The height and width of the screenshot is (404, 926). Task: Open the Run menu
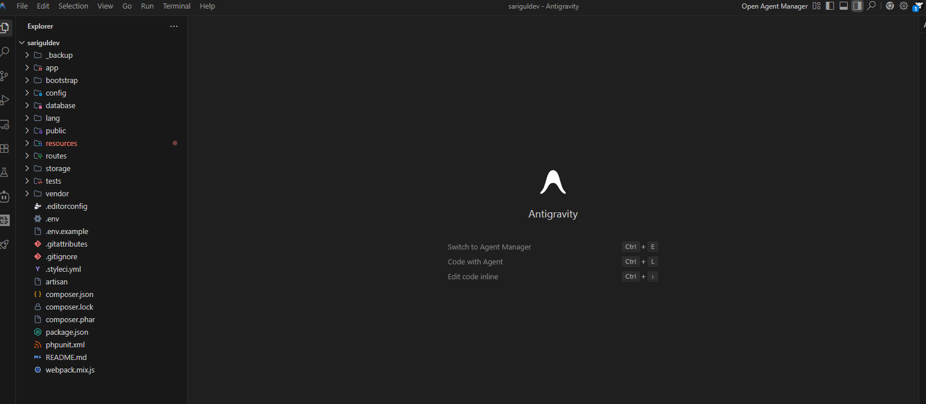click(147, 6)
